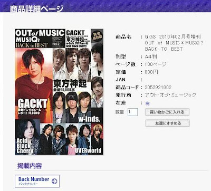211x191 pixels.
Task: Open the magazine cover thumbnail
Action: point(59,92)
